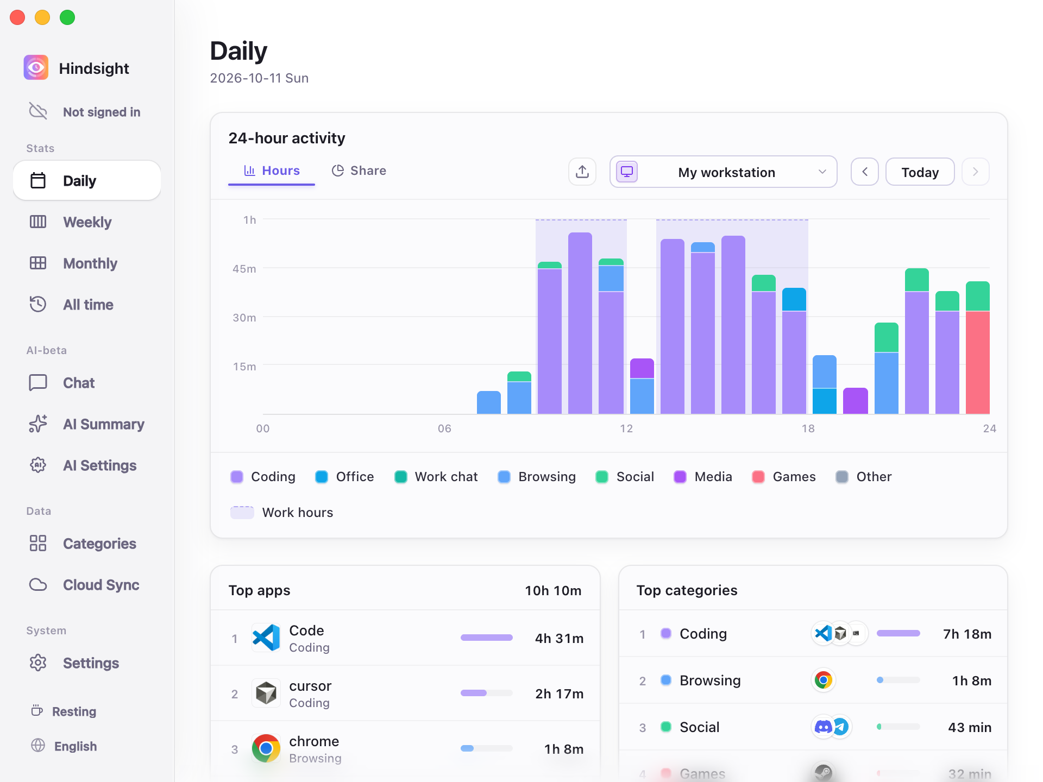Open the Monthly stats view

[87, 263]
